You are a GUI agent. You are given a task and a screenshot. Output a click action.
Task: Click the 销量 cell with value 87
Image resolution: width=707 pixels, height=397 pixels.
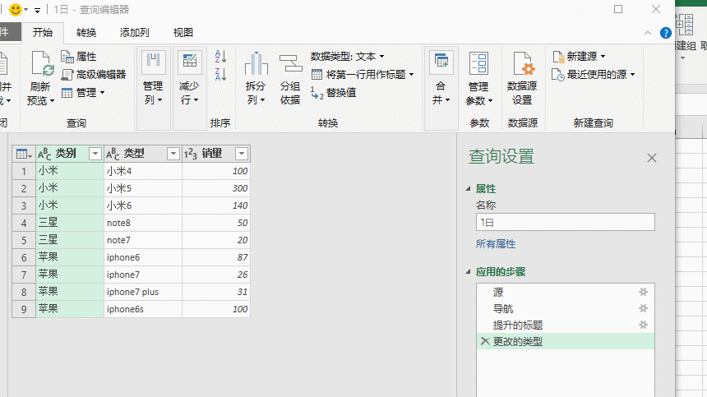click(216, 257)
